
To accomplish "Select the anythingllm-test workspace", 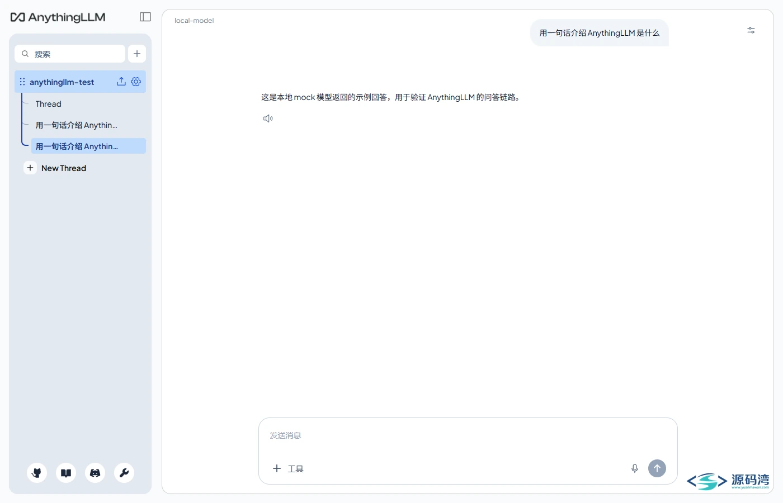I will pyautogui.click(x=62, y=82).
